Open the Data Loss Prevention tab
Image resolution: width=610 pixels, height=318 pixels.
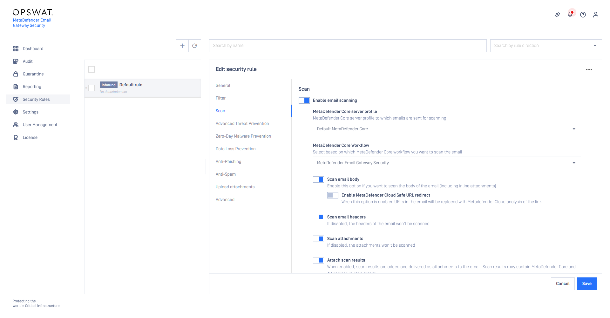pos(235,149)
